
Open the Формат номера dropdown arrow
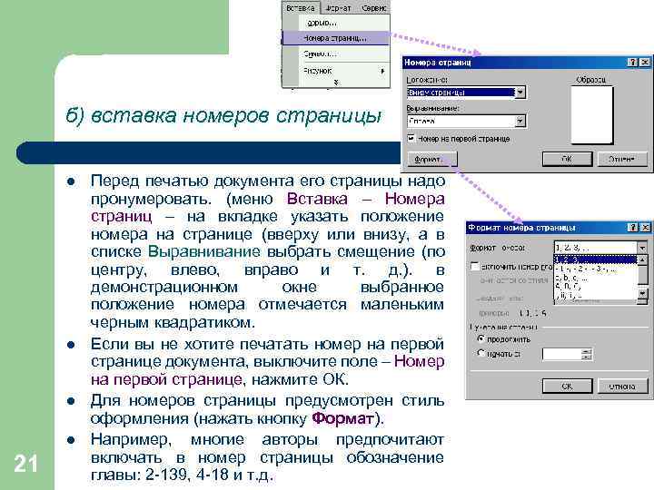(x=642, y=248)
